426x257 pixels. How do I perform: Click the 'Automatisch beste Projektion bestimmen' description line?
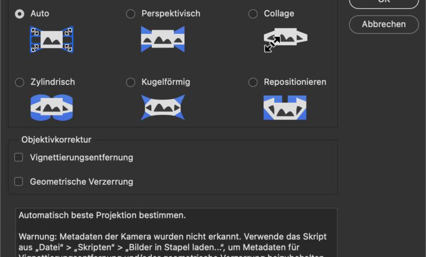click(x=102, y=215)
